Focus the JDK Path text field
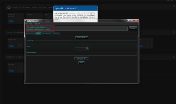This screenshot has width=176, height=104. (77, 29)
